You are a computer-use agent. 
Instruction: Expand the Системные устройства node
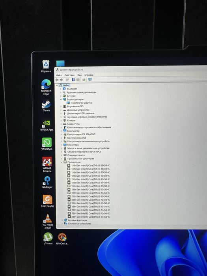pos(62,224)
